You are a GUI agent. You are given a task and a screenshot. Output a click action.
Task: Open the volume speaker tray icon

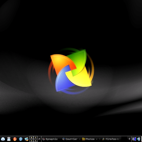click(138, 139)
